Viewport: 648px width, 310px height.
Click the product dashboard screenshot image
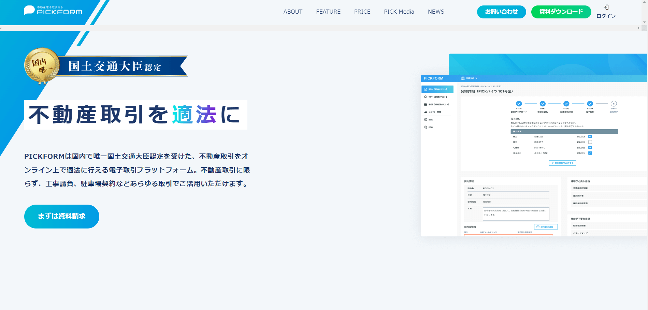(534, 145)
